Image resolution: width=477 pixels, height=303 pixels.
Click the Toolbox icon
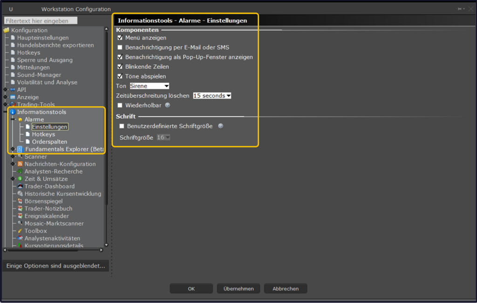click(x=20, y=231)
